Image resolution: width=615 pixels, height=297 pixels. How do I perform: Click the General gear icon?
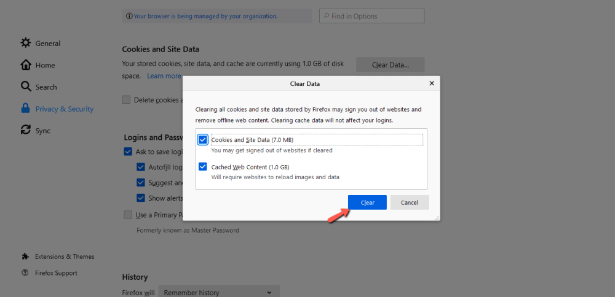26,43
